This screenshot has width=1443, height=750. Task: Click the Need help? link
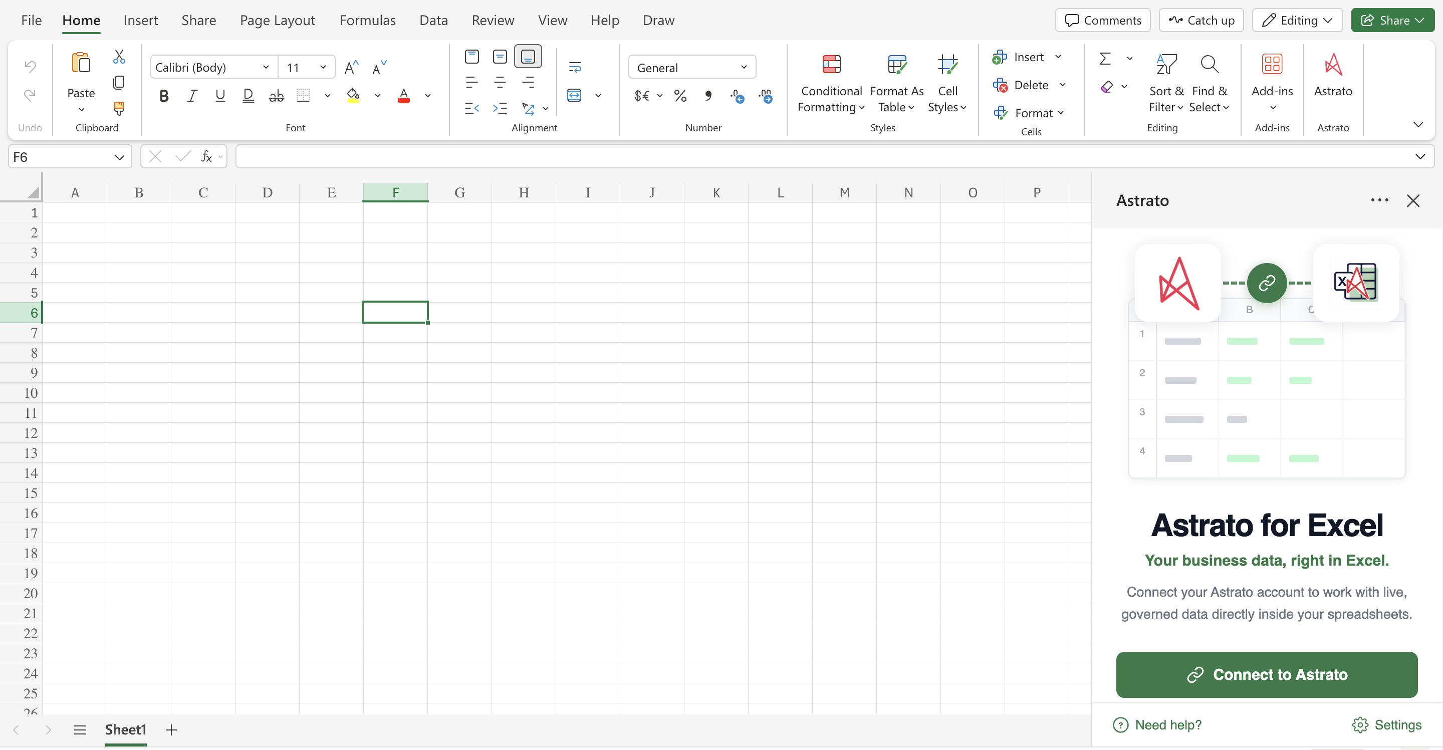tap(1157, 725)
